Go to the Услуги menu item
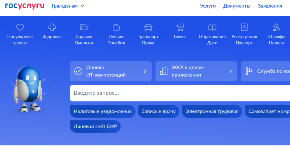Viewport: 290px width, 161px height. (208, 6)
